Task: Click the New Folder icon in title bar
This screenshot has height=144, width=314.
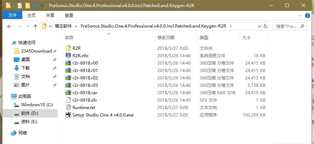Action: (28, 5)
